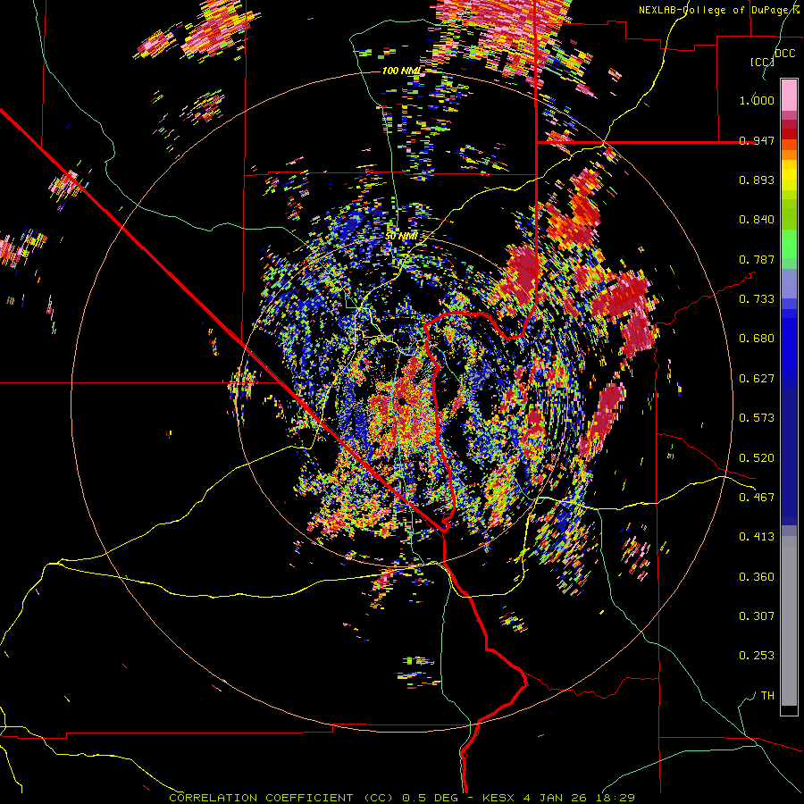The width and height of the screenshot is (804, 804).
Task: Select the 0.520 legend value
Action: pyautogui.click(x=757, y=458)
